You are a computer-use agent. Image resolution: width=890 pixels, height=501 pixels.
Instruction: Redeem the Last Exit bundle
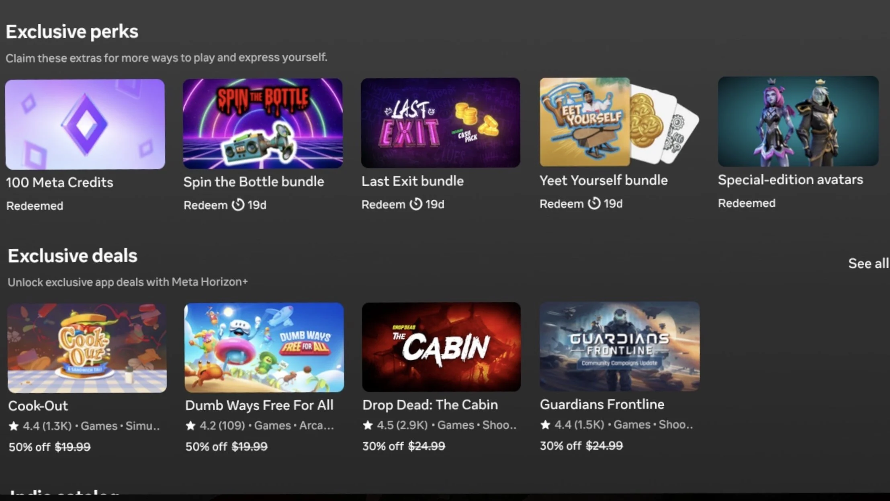[383, 204]
